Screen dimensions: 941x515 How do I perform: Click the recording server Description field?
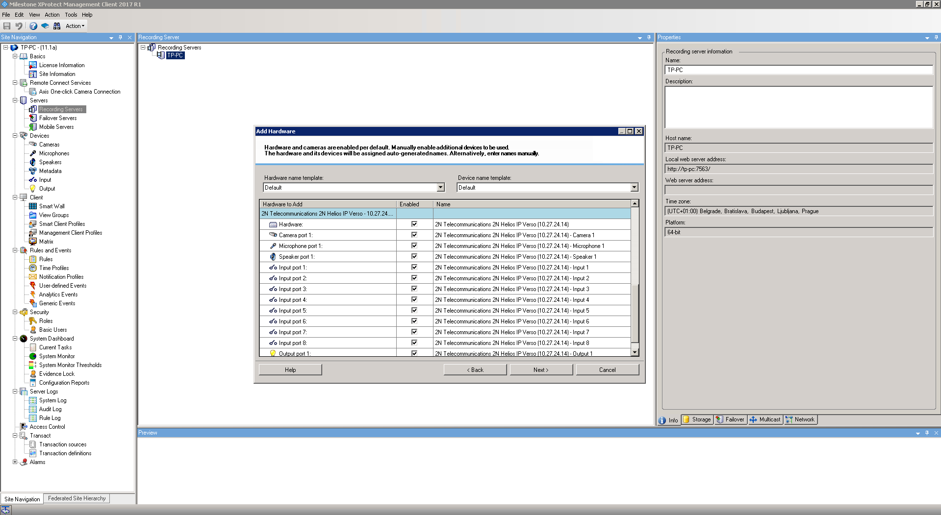tap(798, 107)
